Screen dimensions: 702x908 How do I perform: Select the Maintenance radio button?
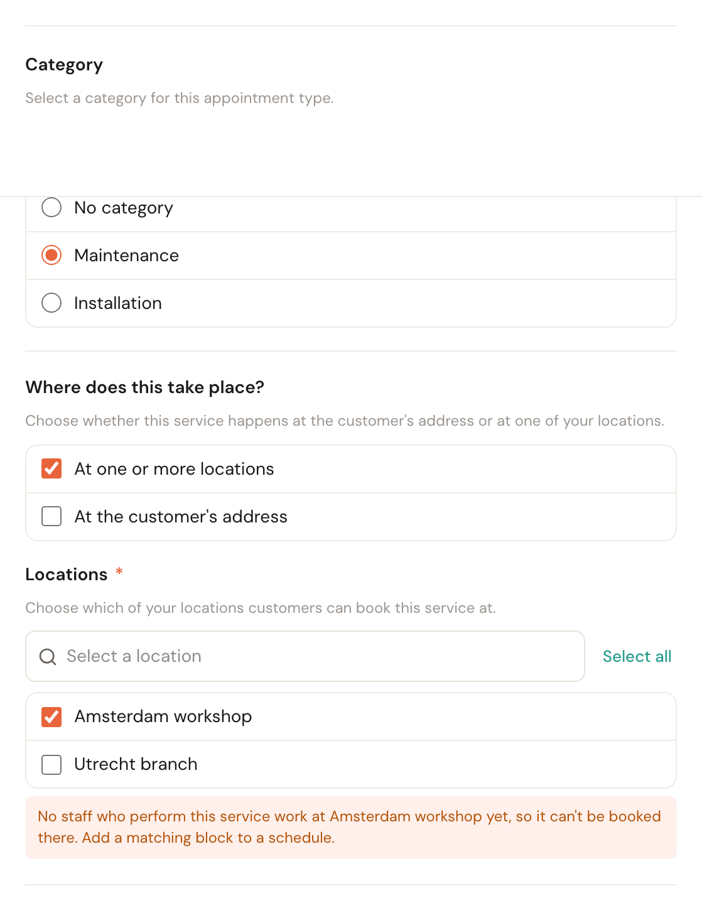click(x=51, y=255)
